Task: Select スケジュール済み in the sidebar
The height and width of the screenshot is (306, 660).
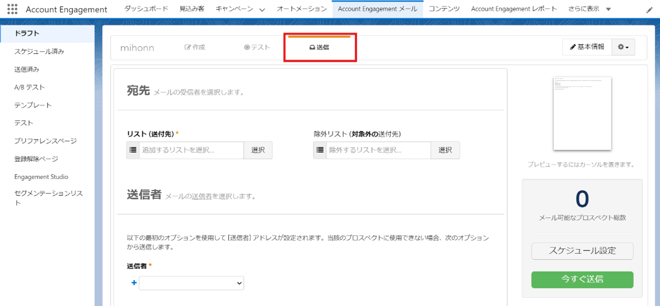Action: (x=39, y=51)
